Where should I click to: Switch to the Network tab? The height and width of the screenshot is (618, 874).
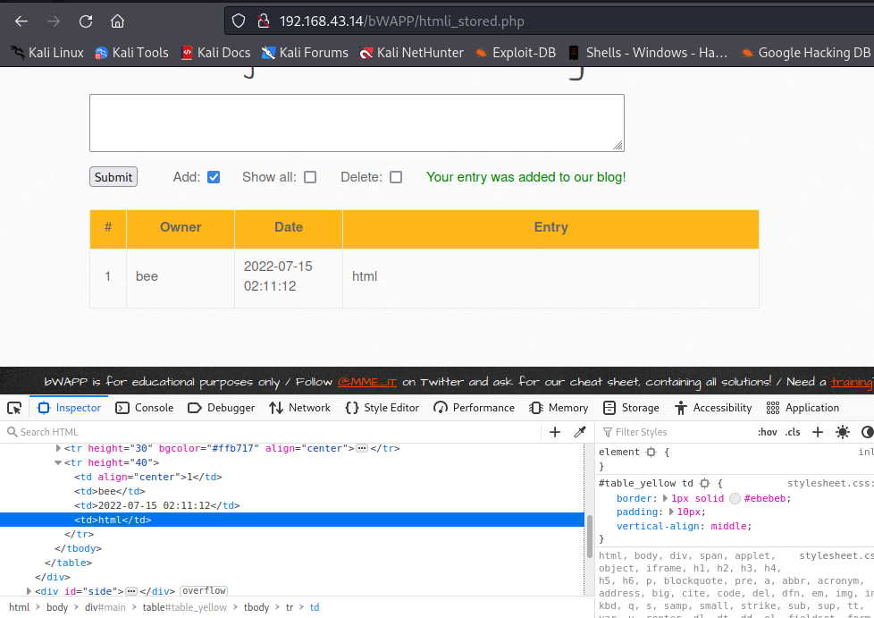[299, 408]
